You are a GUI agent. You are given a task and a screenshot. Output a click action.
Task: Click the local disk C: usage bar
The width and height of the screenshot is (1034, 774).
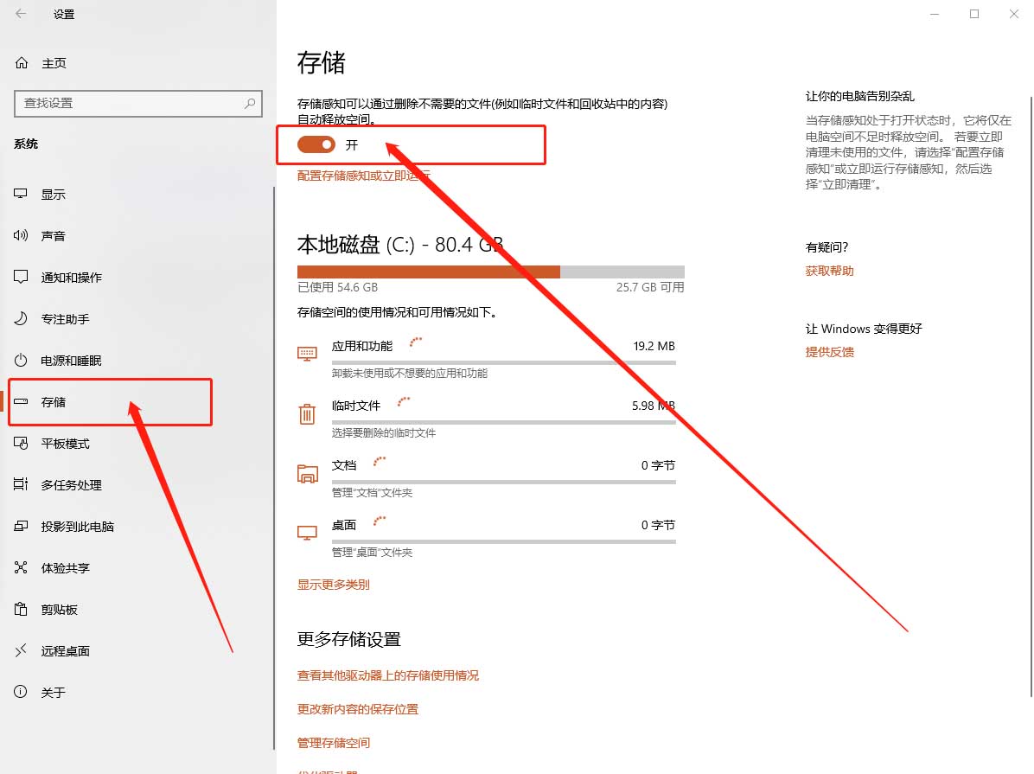click(490, 272)
